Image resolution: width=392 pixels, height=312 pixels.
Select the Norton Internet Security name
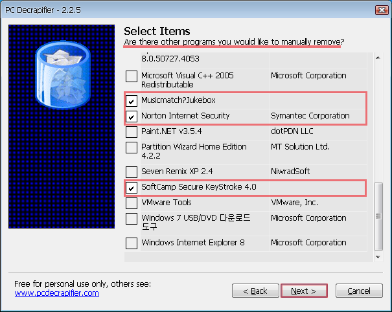(185, 116)
